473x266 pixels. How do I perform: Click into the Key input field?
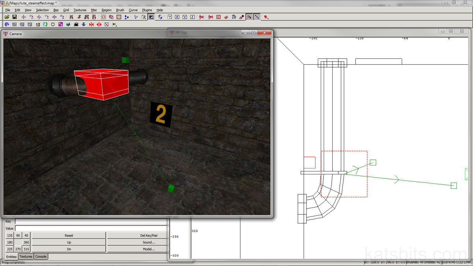(x=91, y=221)
